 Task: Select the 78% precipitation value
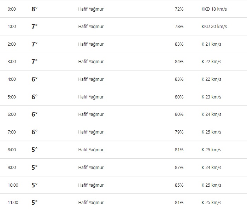[179, 27]
